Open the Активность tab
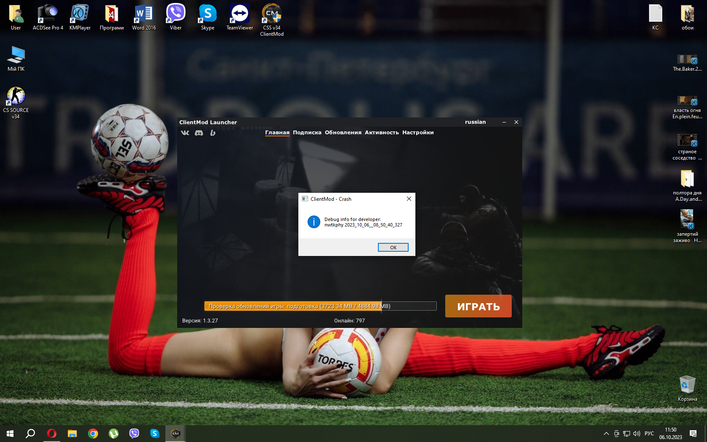 click(382, 133)
